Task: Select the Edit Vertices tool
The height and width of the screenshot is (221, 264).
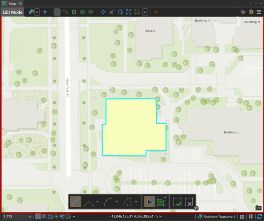Action: [137, 12]
